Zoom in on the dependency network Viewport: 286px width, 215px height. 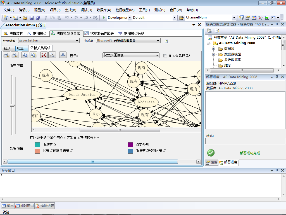pos(7,55)
